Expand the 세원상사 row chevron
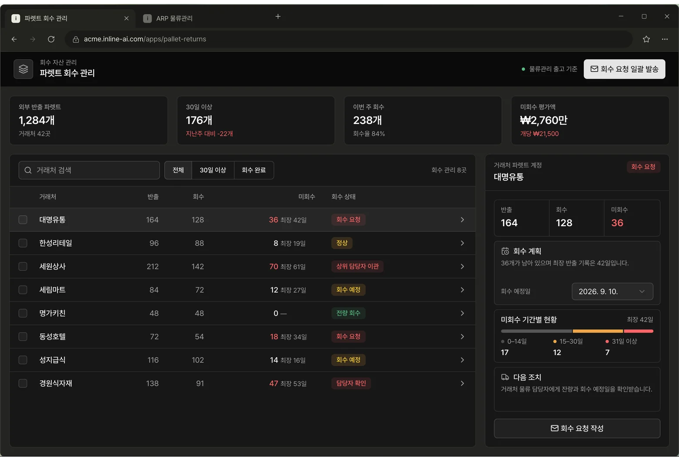679x461 pixels. (462, 267)
